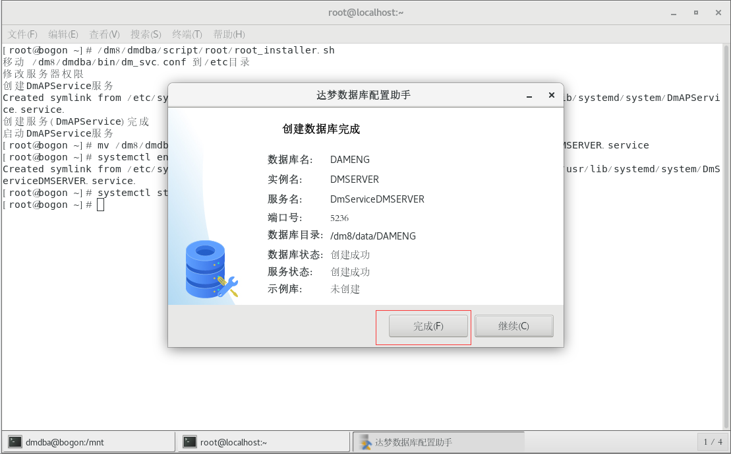Click the DM assistant icon in taskbar

coord(365,442)
